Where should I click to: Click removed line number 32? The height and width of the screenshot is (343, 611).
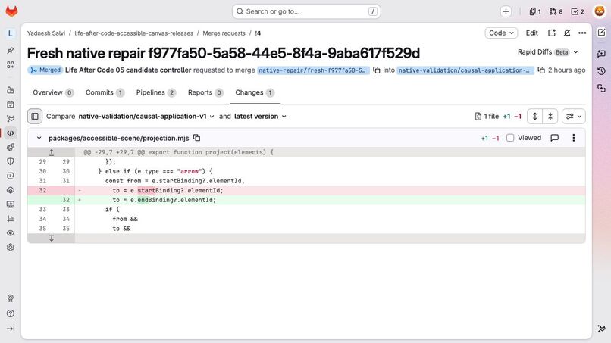[42, 190]
